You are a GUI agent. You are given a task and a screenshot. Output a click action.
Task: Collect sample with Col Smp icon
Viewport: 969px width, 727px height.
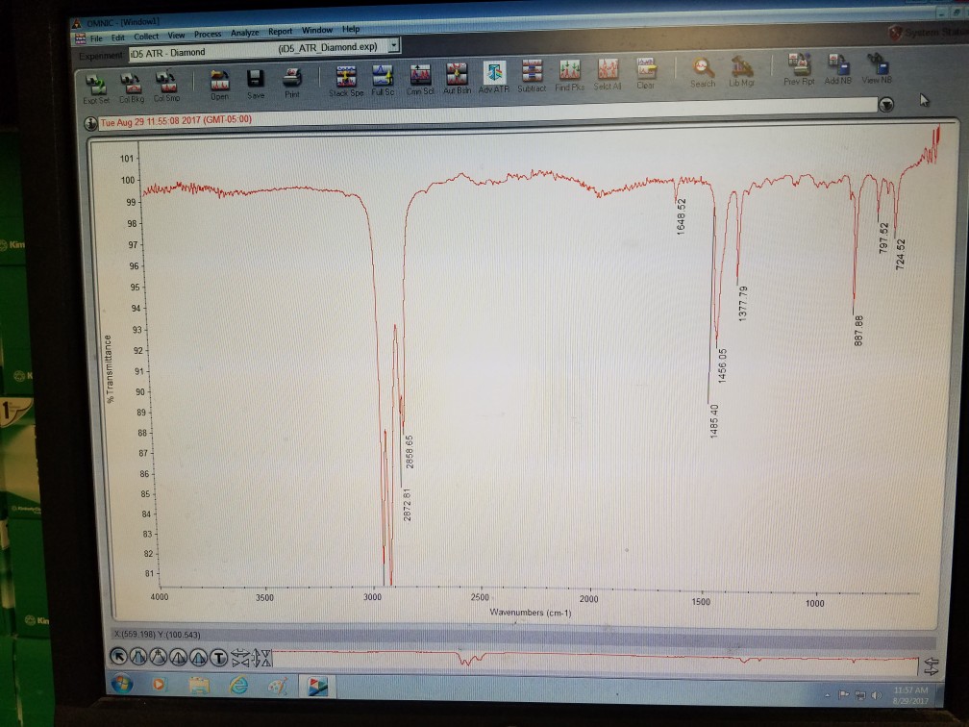pyautogui.click(x=167, y=87)
